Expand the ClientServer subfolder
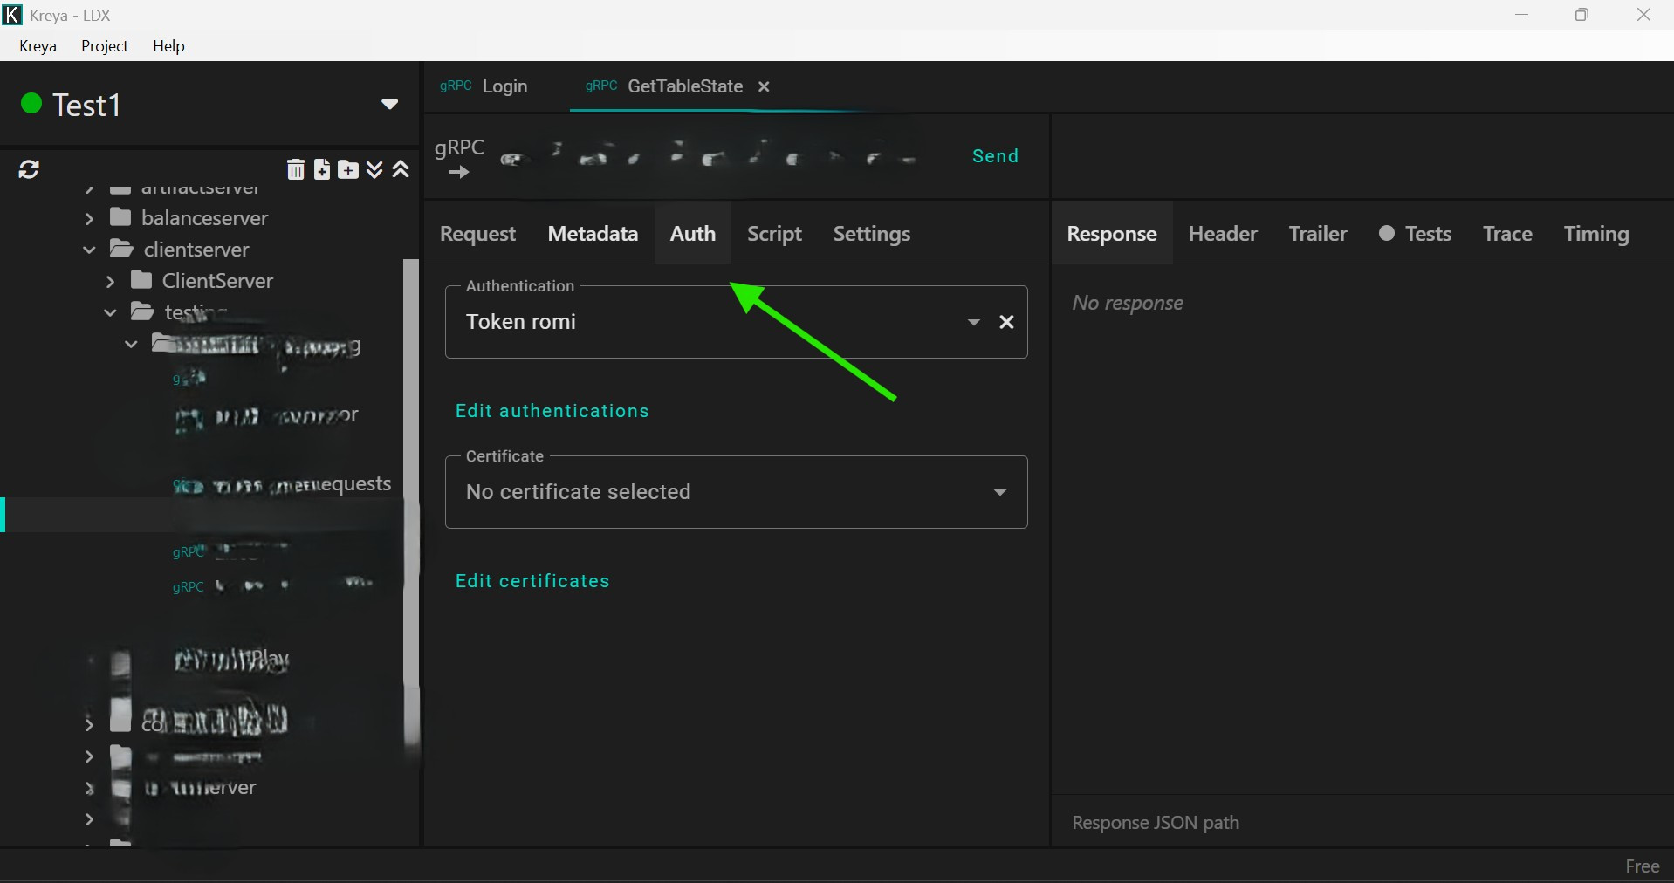 (110, 281)
